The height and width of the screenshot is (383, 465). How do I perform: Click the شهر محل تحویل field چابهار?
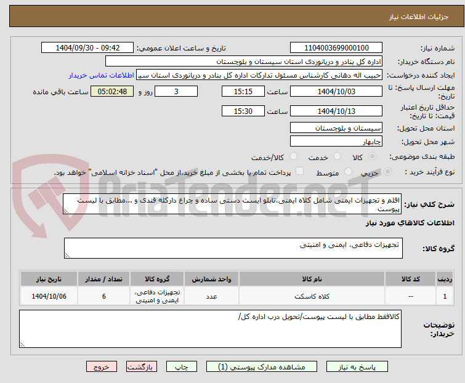[x=336, y=141]
